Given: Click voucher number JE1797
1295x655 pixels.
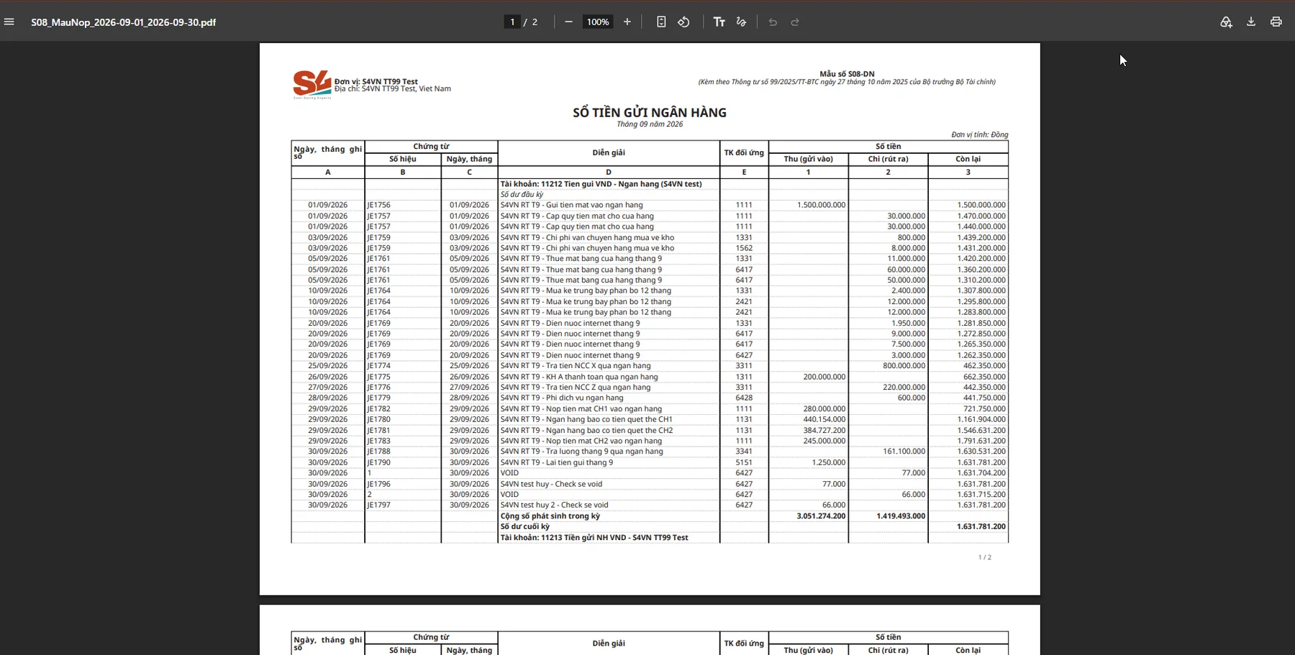Looking at the screenshot, I should [379, 505].
